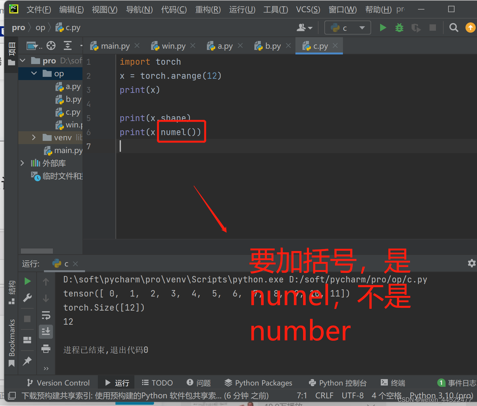This screenshot has height=406, width=477.
Task: Pin the run tool window tab
Action: coord(27,361)
